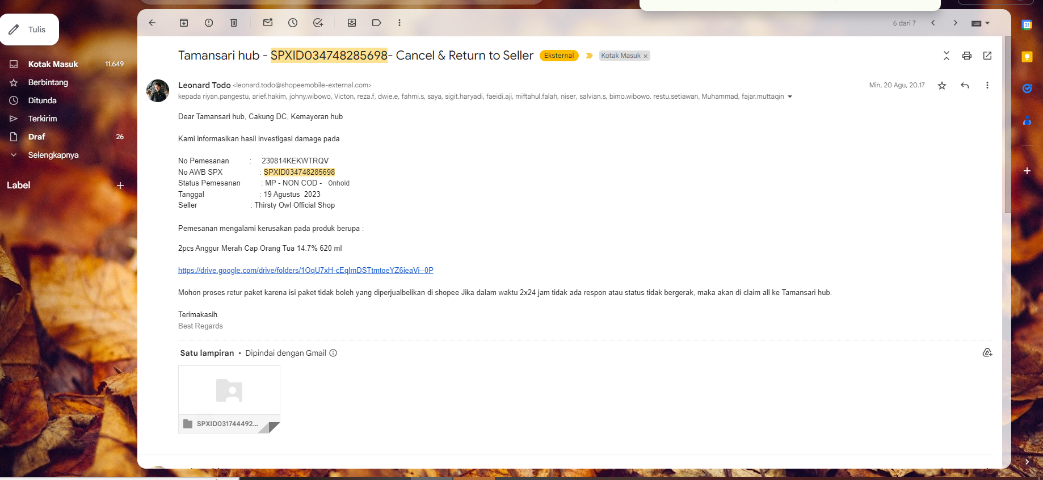
Task: Open more options in top toolbar
Action: pyautogui.click(x=399, y=23)
